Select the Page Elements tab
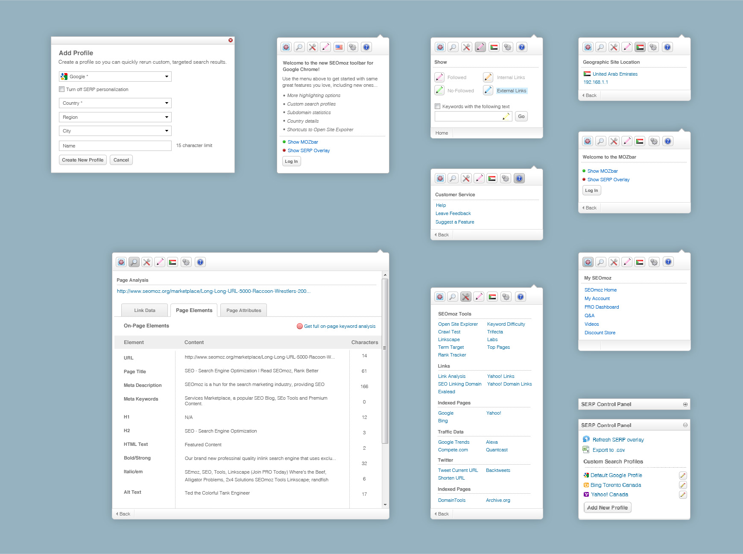The width and height of the screenshot is (743, 554). pyautogui.click(x=194, y=310)
